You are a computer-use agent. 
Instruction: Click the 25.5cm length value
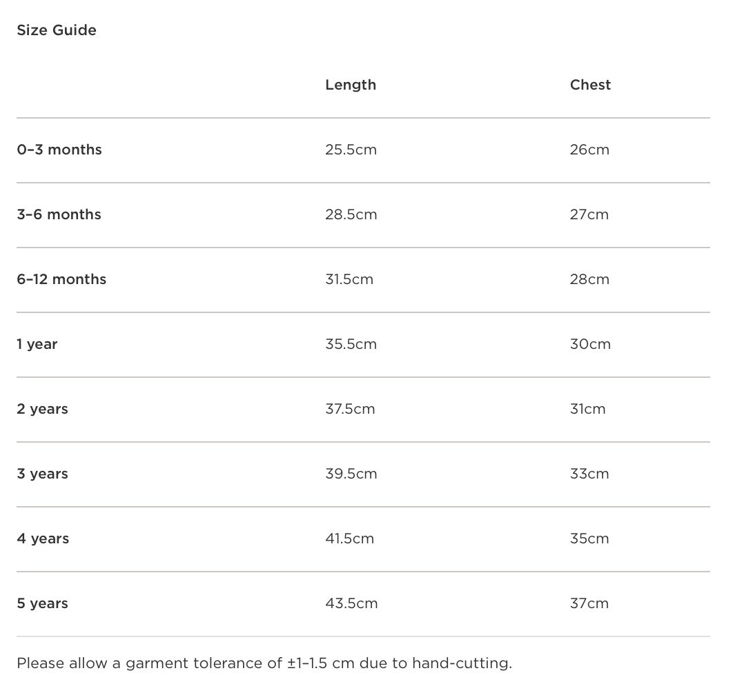click(x=351, y=150)
